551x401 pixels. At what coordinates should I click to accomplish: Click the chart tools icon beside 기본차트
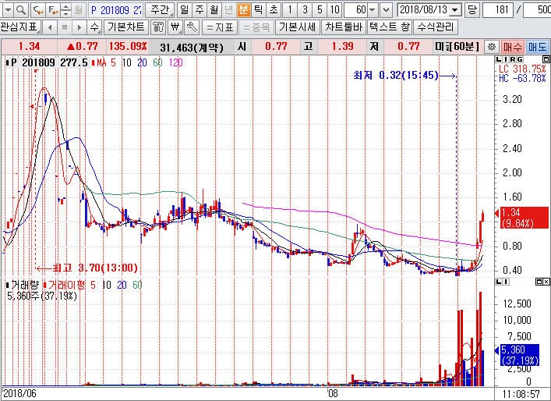(x=157, y=27)
